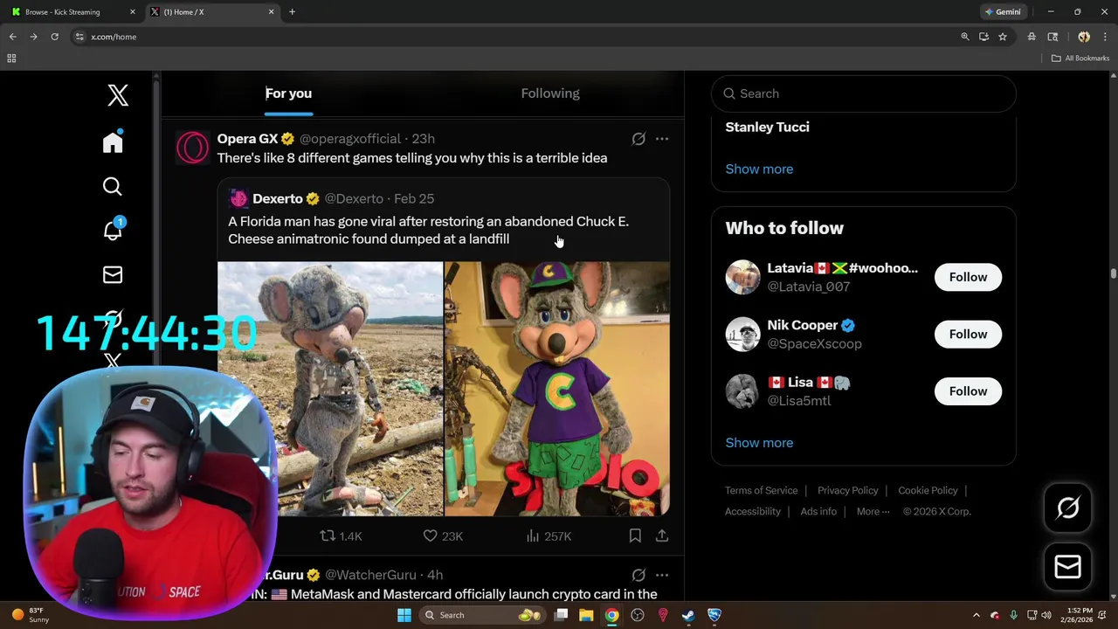Open Windows Start menu
Screen dimensions: 1118x629
[404, 615]
